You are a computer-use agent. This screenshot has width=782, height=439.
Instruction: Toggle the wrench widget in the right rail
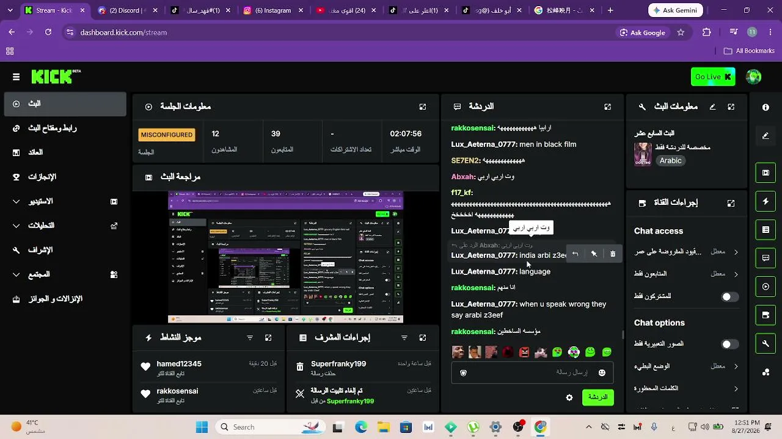click(766, 344)
